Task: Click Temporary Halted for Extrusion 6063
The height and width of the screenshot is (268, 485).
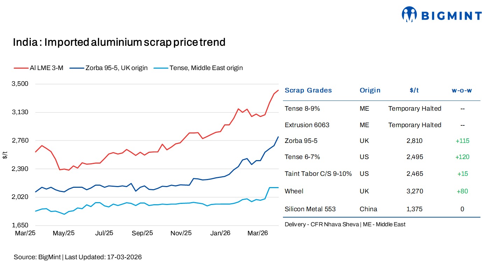Action: [415, 125]
